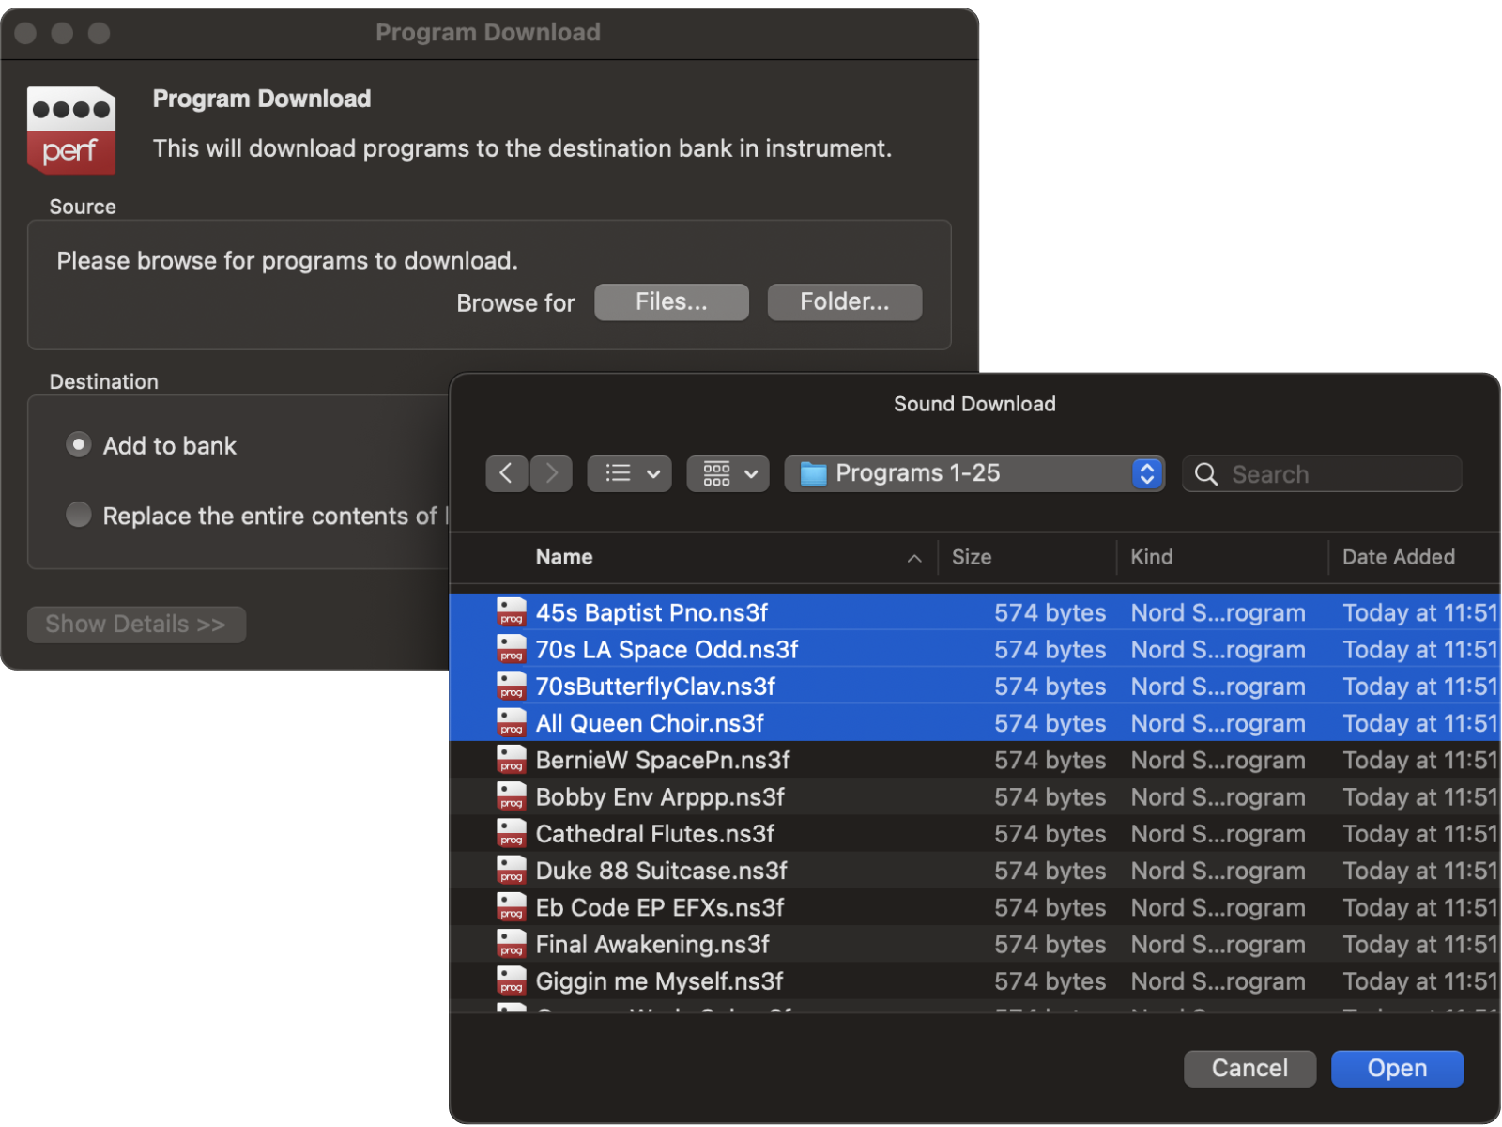
Task: Click the Show Details >> button
Action: click(136, 625)
